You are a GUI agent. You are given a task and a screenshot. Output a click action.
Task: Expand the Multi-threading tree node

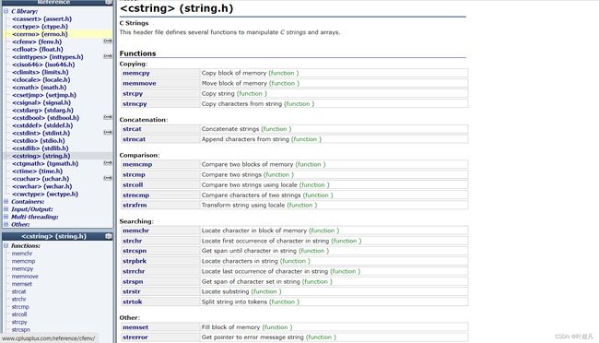click(x=6, y=217)
